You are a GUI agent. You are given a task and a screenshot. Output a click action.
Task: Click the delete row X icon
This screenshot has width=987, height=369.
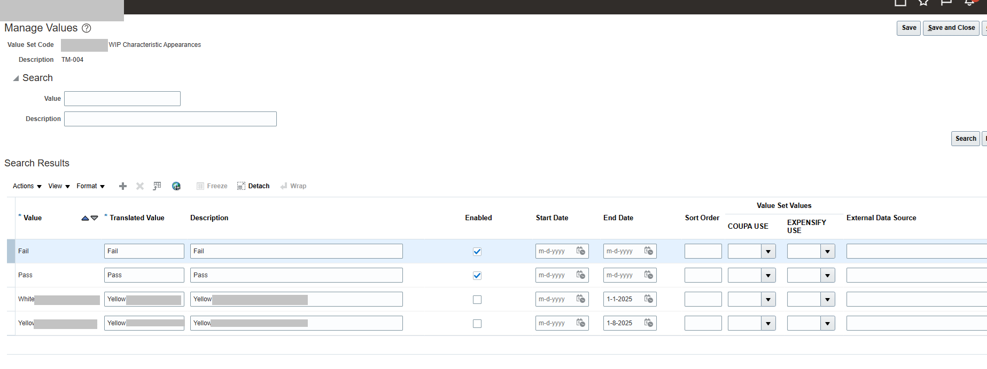point(140,186)
